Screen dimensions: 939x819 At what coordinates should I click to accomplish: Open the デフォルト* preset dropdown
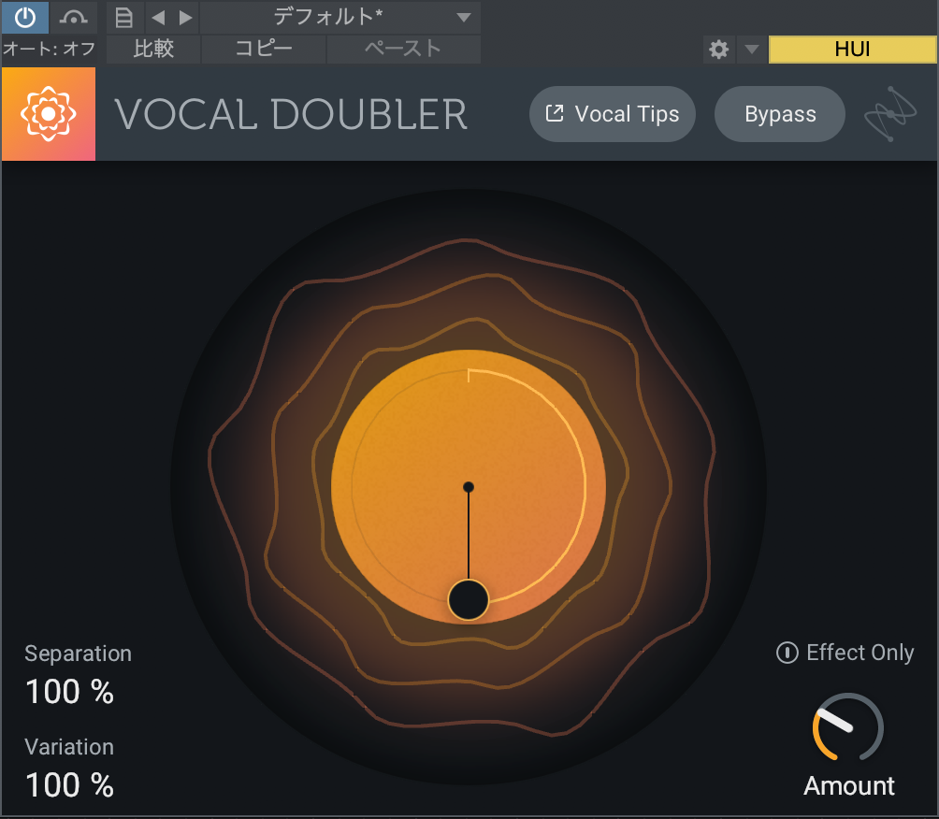click(x=340, y=17)
